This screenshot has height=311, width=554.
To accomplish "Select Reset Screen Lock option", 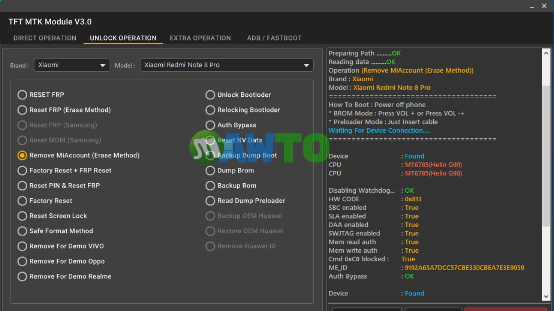I will point(52,216).
